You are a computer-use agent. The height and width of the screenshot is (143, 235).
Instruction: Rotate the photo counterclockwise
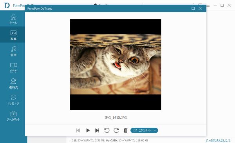coord(107,130)
